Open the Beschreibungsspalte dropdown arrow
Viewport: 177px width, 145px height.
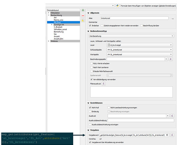(x=166, y=59)
